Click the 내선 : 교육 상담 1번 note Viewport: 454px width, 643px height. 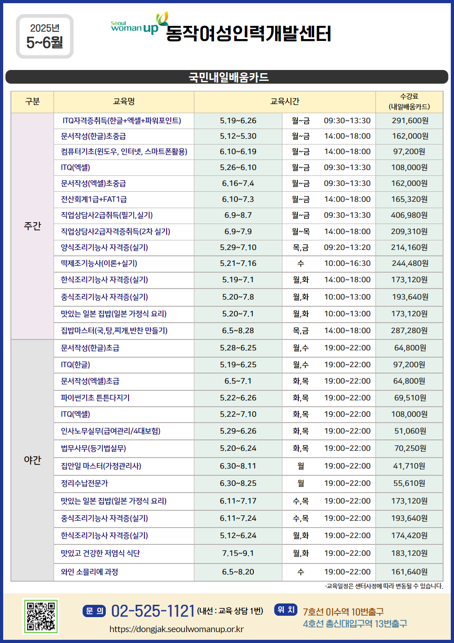[230, 611]
